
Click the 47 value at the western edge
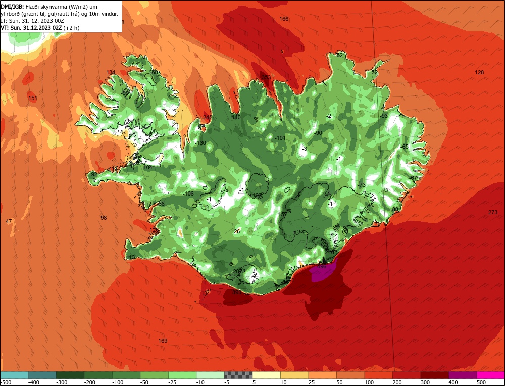9,221
